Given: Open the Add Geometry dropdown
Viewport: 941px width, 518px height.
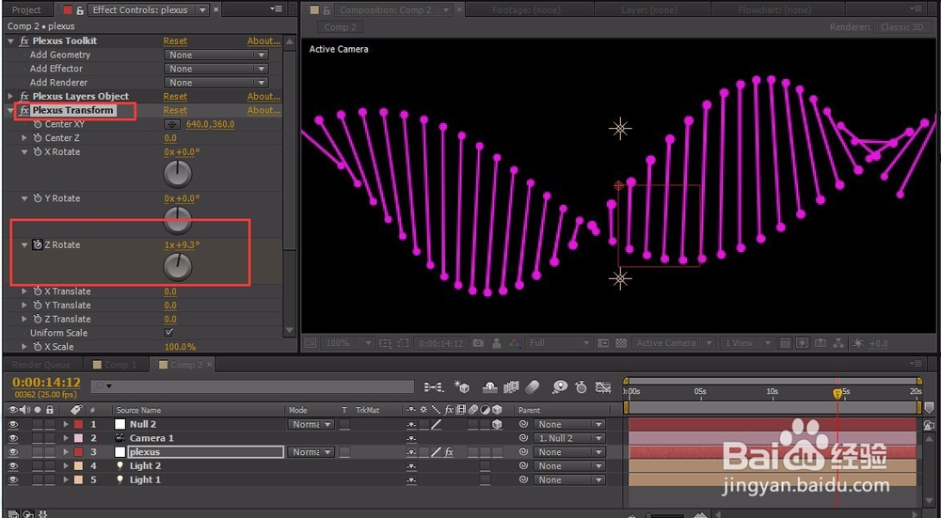Looking at the screenshot, I should tap(216, 55).
